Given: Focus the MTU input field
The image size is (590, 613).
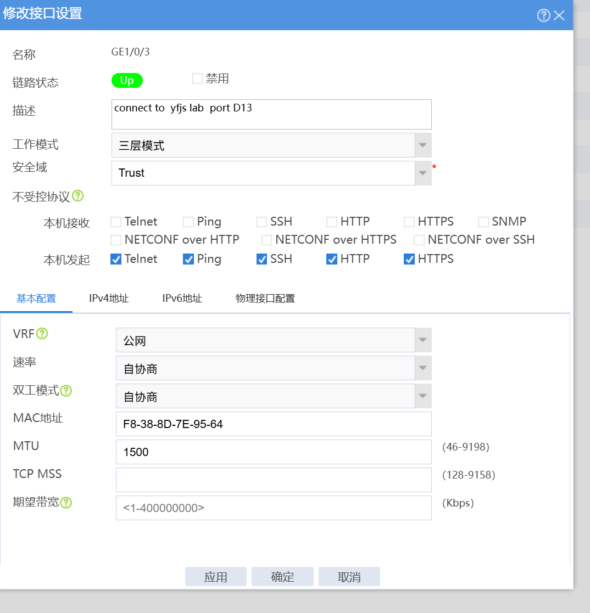Looking at the screenshot, I should pyautogui.click(x=274, y=452).
